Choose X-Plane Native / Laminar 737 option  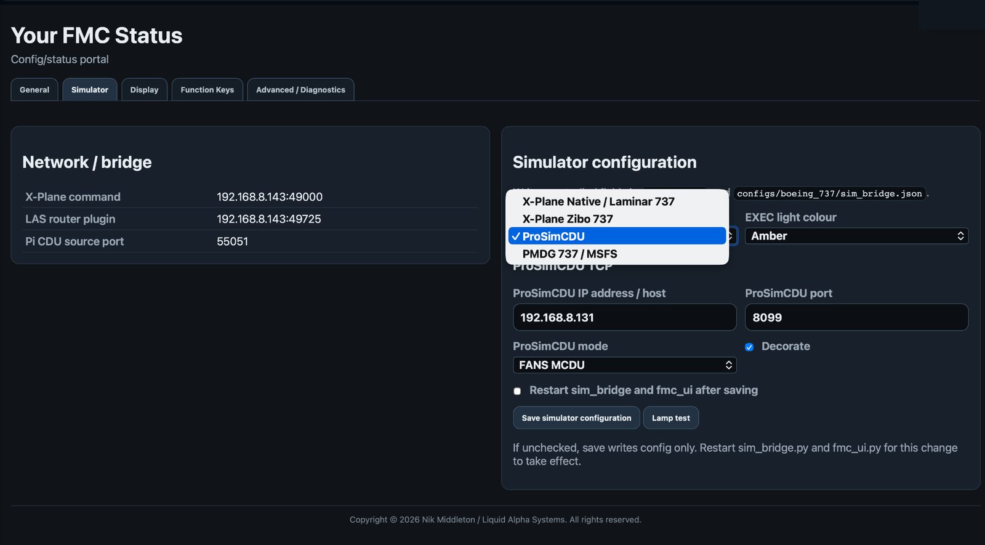click(x=617, y=201)
